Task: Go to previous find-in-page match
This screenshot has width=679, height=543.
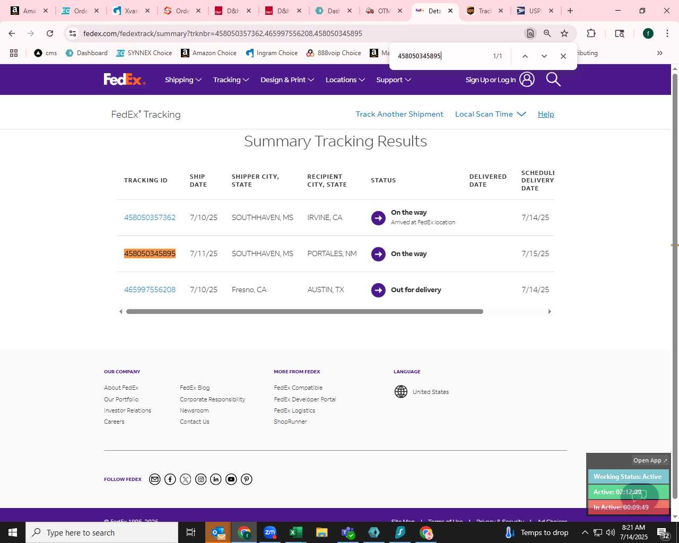Action: 525,56
